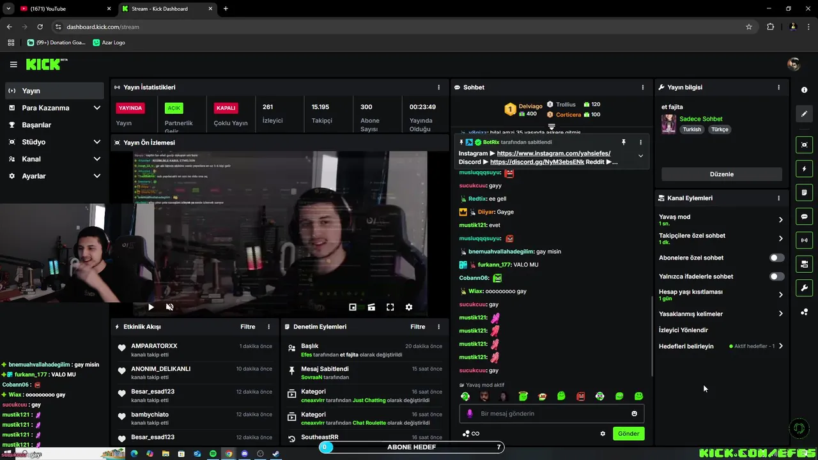Toggle Yalnızca ifadelerle sohbet switch

[x=777, y=277]
